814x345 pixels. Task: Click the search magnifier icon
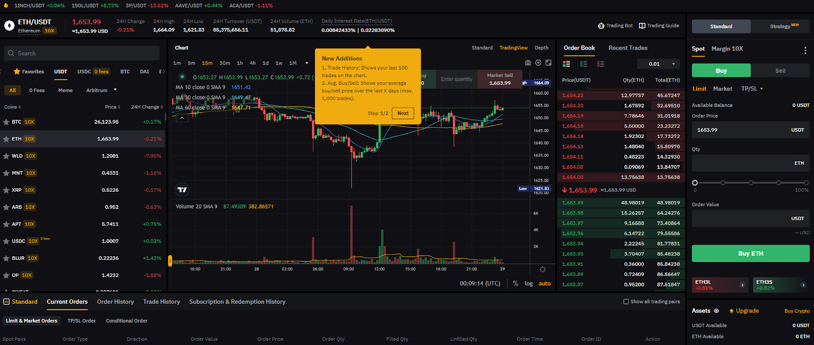click(x=11, y=53)
